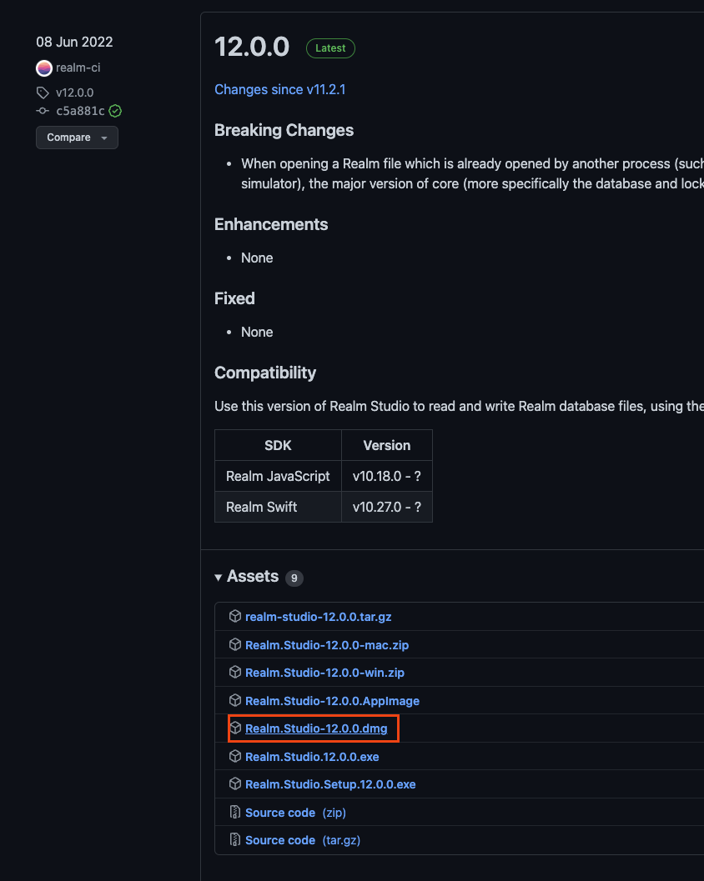Click the Latest release badge

coord(330,48)
